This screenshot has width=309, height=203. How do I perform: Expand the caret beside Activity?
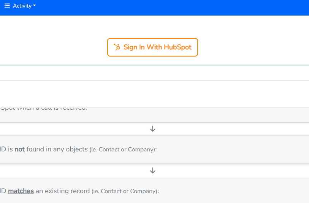tap(35, 6)
